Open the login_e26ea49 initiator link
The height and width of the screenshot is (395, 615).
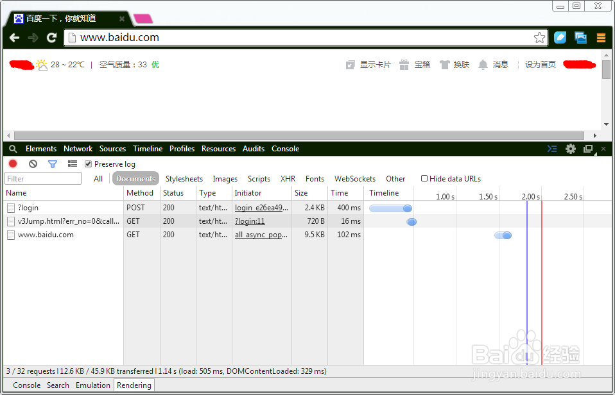click(261, 208)
